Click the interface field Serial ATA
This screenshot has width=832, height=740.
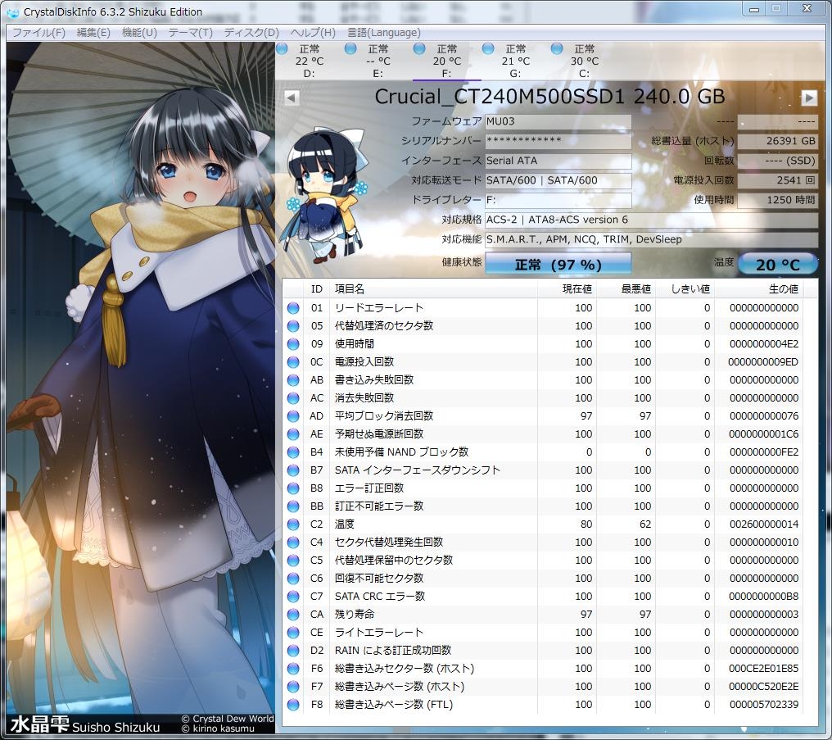coord(558,161)
